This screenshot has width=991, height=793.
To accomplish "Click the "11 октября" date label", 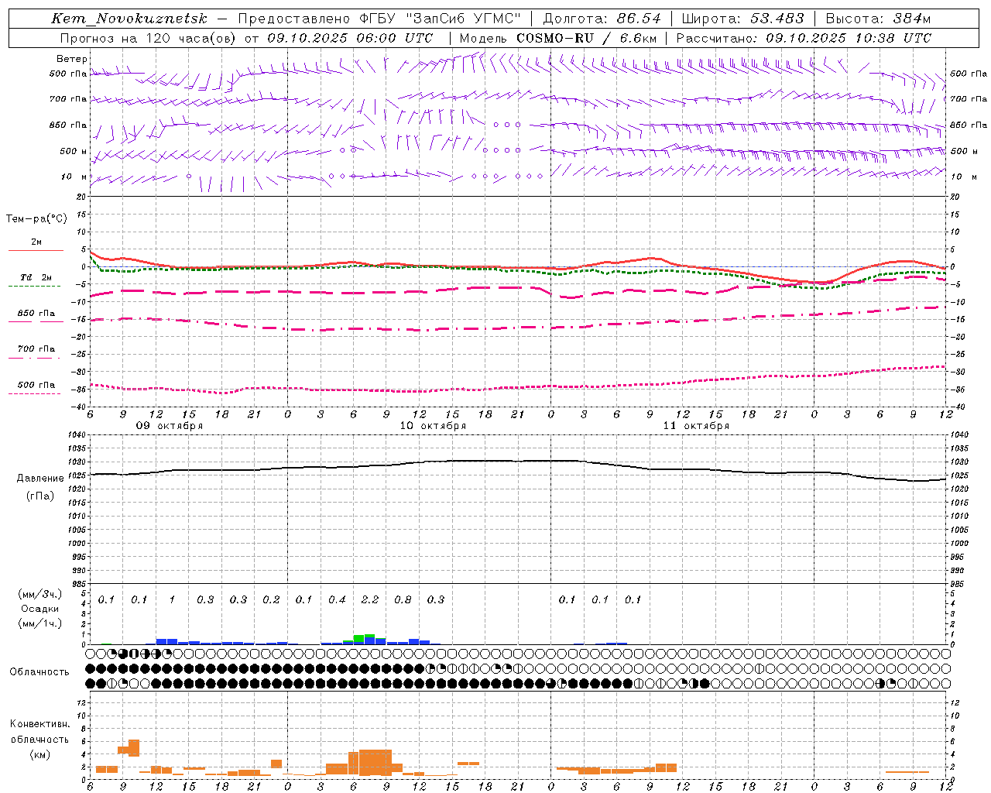I will 696,426.
